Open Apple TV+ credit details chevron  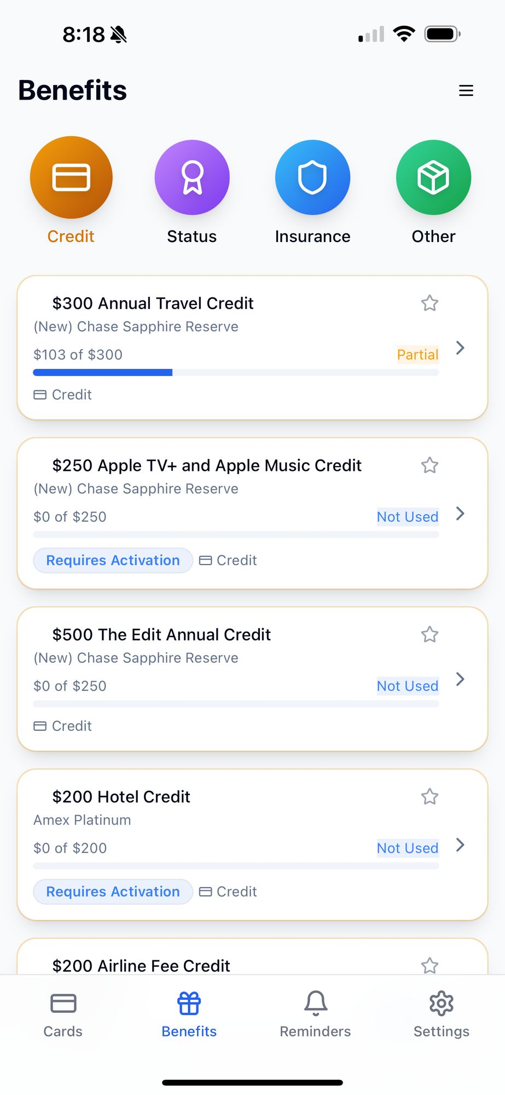click(460, 514)
